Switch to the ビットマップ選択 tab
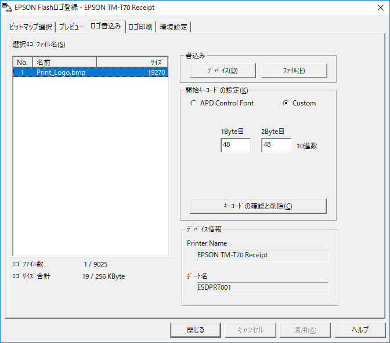The image size is (390, 343). click(31, 27)
